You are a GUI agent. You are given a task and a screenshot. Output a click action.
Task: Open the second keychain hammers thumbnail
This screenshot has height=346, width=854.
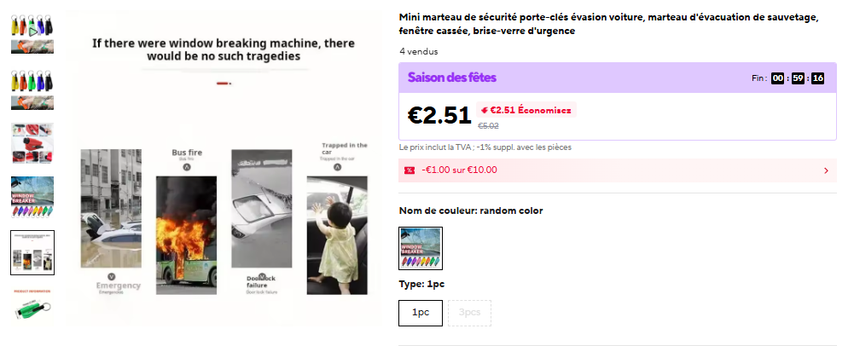[x=32, y=89]
